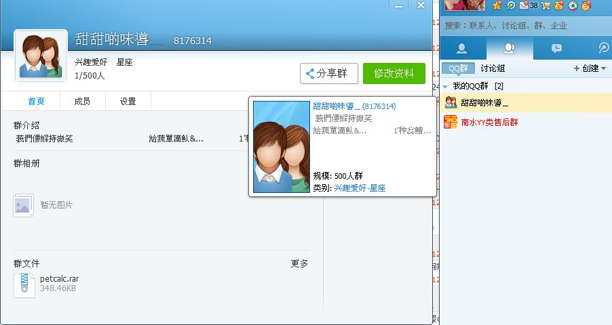This screenshot has height=325, width=612.
Task: Close the group profile window
Action: 421,5
